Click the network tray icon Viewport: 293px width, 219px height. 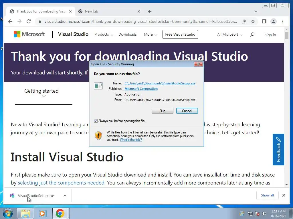point(250,214)
